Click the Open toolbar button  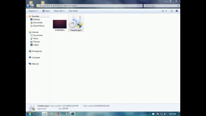[x=46, y=11]
